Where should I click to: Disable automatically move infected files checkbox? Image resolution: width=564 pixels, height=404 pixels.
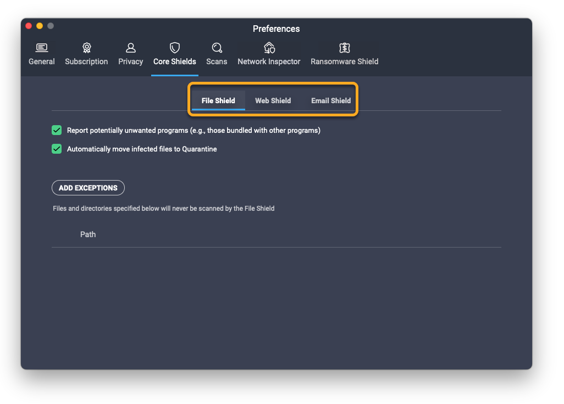pos(57,149)
